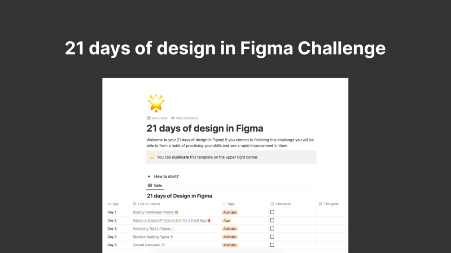
Task: Click the Day 1 Thoughts cell
Action: [332, 212]
